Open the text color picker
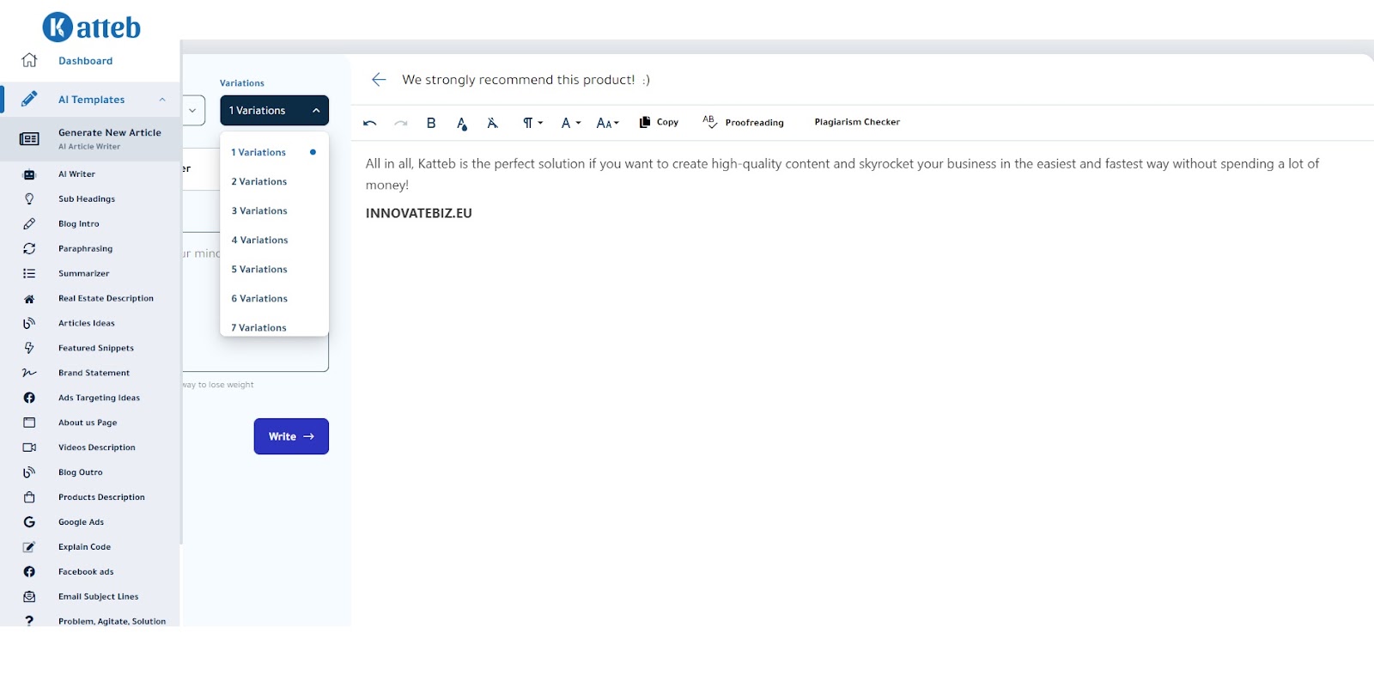This screenshot has width=1374, height=682. (462, 124)
